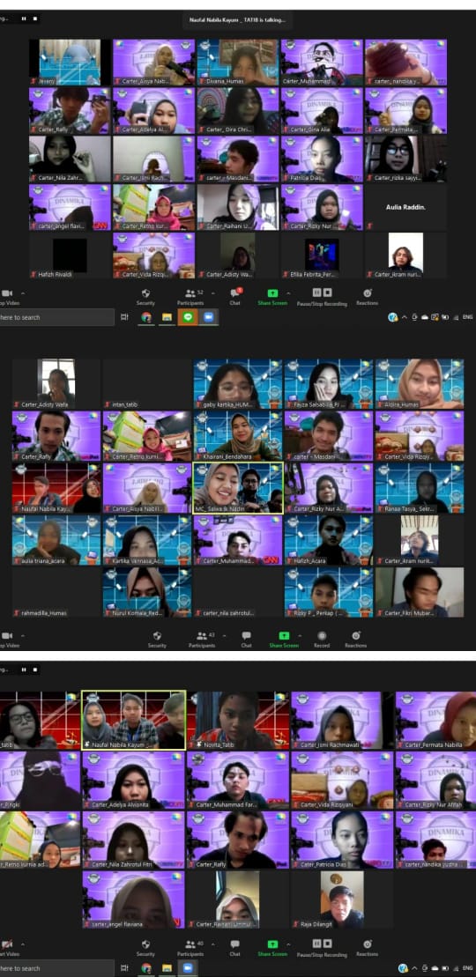Pause via top-screenshot recording indicator

tap(25, 19)
